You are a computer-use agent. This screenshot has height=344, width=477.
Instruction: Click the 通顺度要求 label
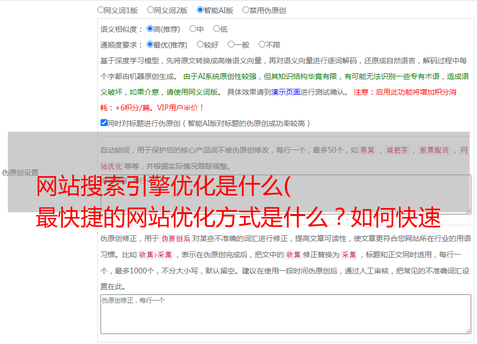click(121, 45)
